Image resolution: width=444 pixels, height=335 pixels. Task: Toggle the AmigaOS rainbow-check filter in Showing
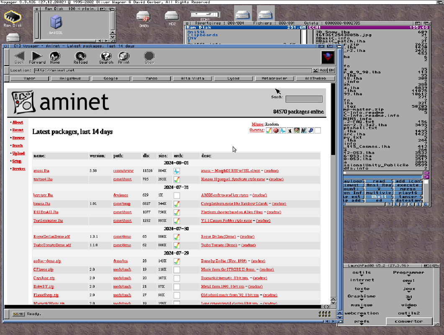click(x=269, y=130)
